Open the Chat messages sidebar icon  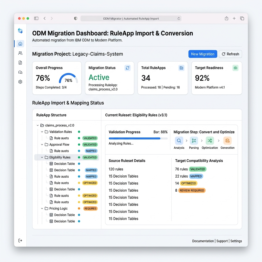coord(20,72)
